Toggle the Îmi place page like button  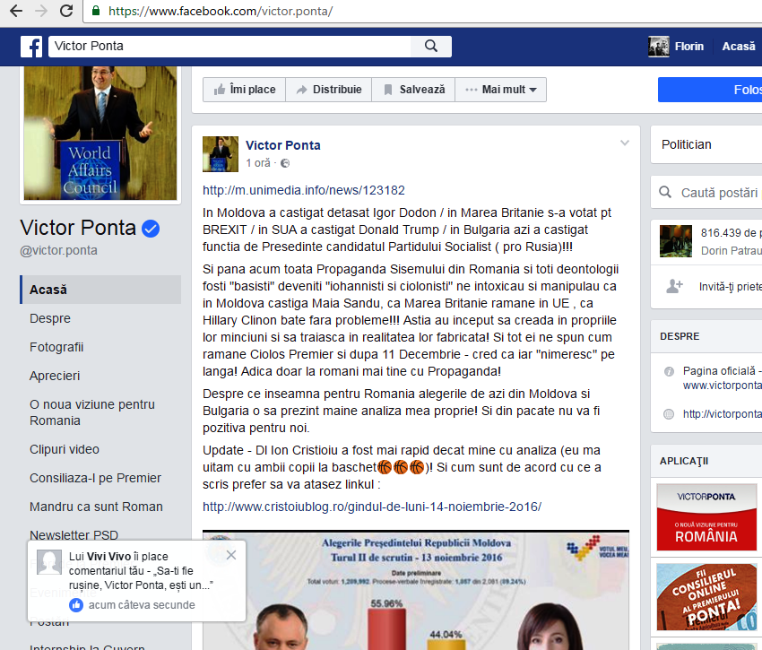pos(244,90)
